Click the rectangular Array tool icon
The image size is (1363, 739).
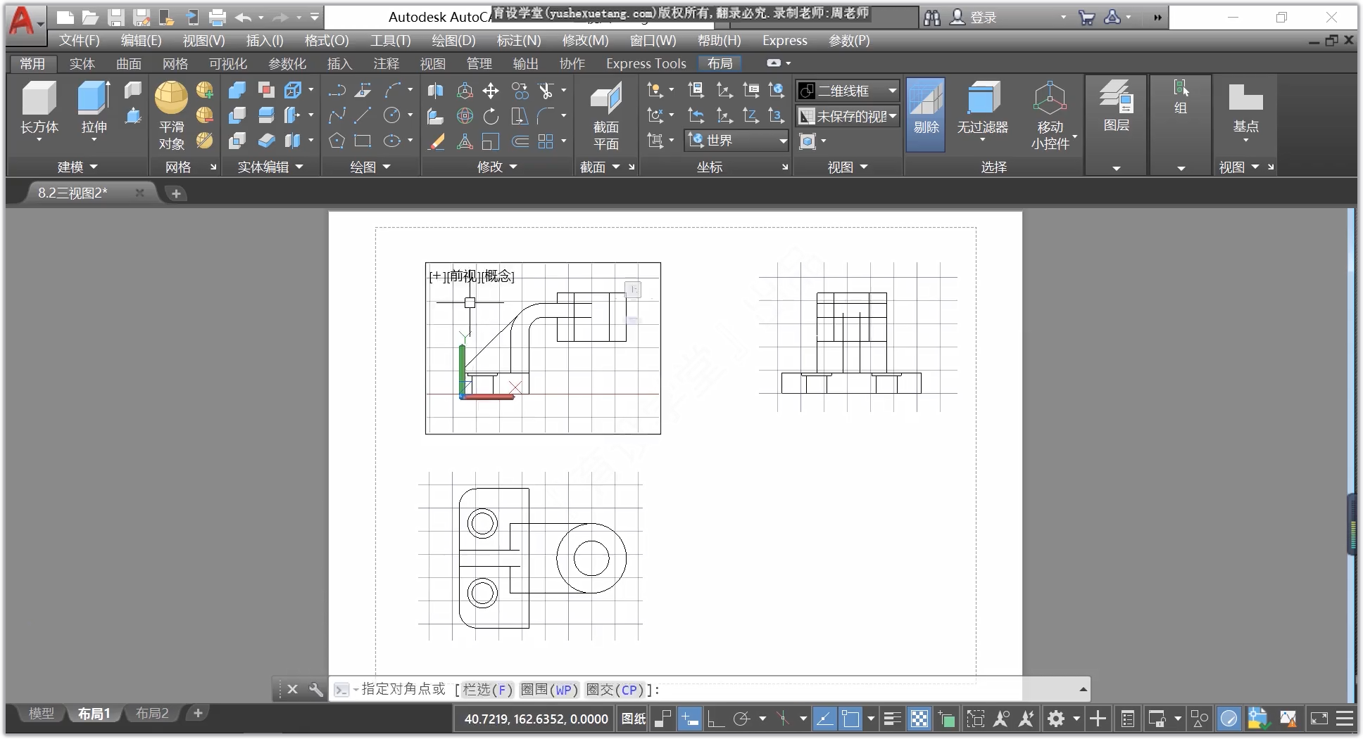coord(546,141)
